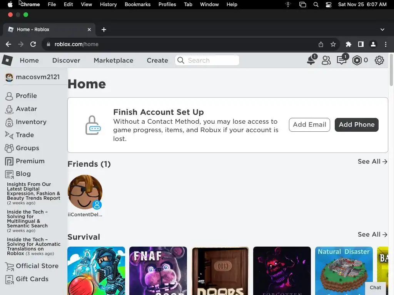Bookmark this page with star icon
Viewport: 394px width, 295px height.
click(x=333, y=45)
